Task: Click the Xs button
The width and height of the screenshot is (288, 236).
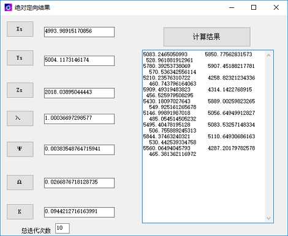Action: pos(20,29)
